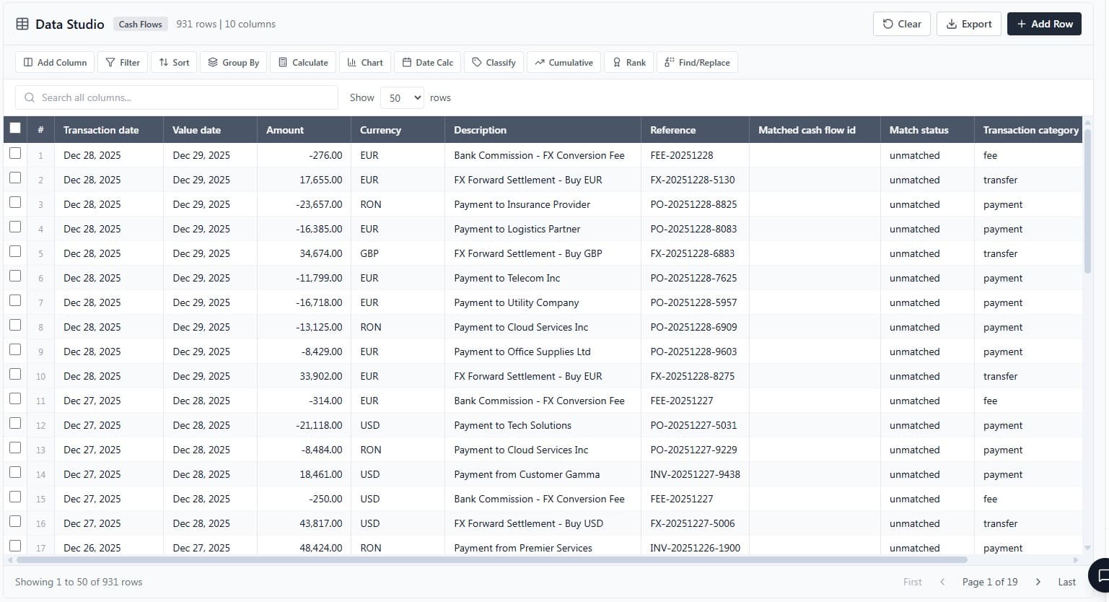Viewport: 1109px width, 602px height.
Task: Toggle the select-all checkbox in the header
Action: tap(15, 127)
